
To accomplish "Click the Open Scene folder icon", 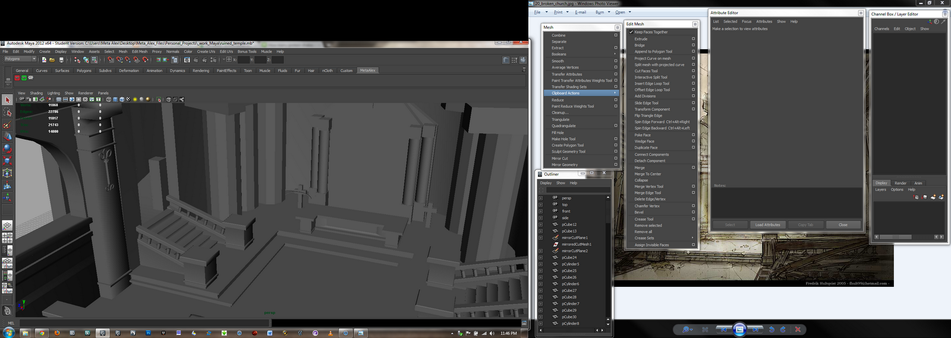I will (52, 59).
